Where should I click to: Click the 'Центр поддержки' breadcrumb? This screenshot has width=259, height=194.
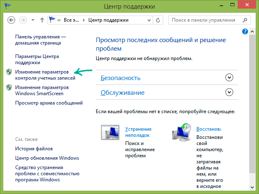pos(108,20)
